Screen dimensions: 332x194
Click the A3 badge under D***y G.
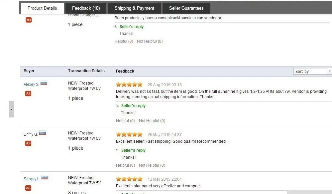[x=28, y=143]
